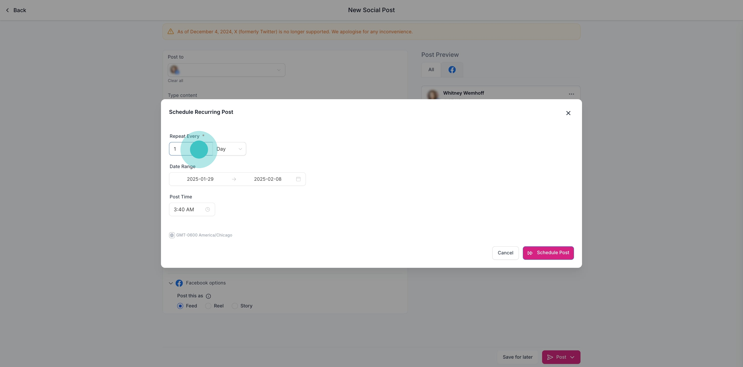
Task: Open the Day interval dropdown
Action: pos(229,149)
